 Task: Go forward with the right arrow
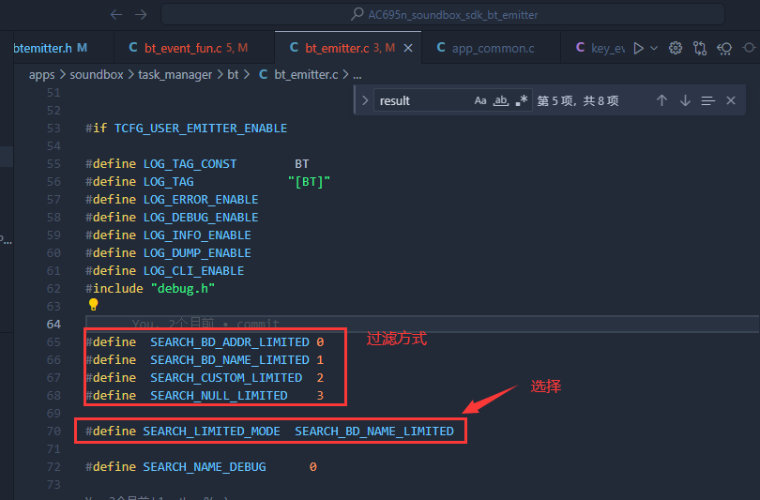141,14
